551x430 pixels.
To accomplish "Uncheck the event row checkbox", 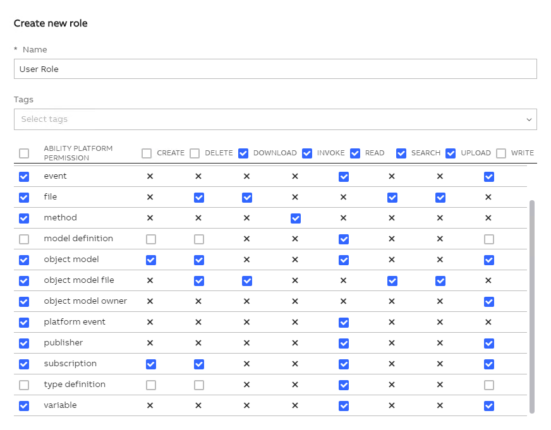I will [x=24, y=177].
